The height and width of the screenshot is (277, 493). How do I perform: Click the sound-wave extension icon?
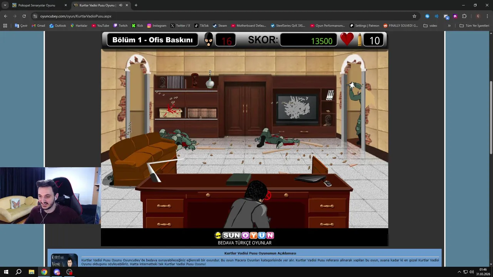pyautogui.click(x=436, y=16)
